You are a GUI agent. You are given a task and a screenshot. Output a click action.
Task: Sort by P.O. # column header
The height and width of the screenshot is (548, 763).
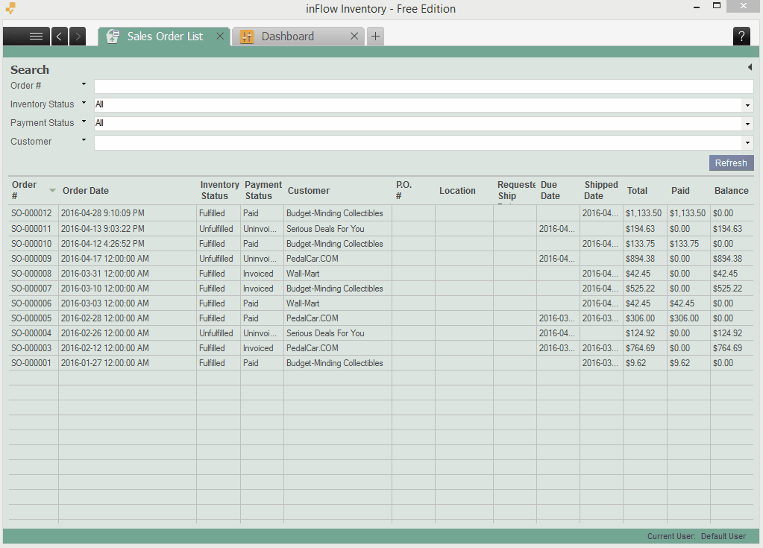tap(414, 190)
